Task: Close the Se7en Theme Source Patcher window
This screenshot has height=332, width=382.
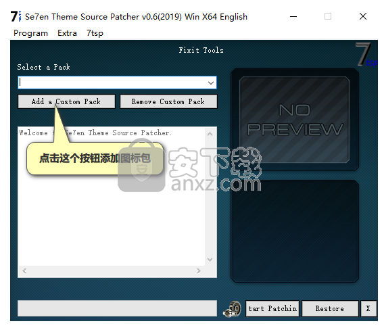Action: point(363,16)
